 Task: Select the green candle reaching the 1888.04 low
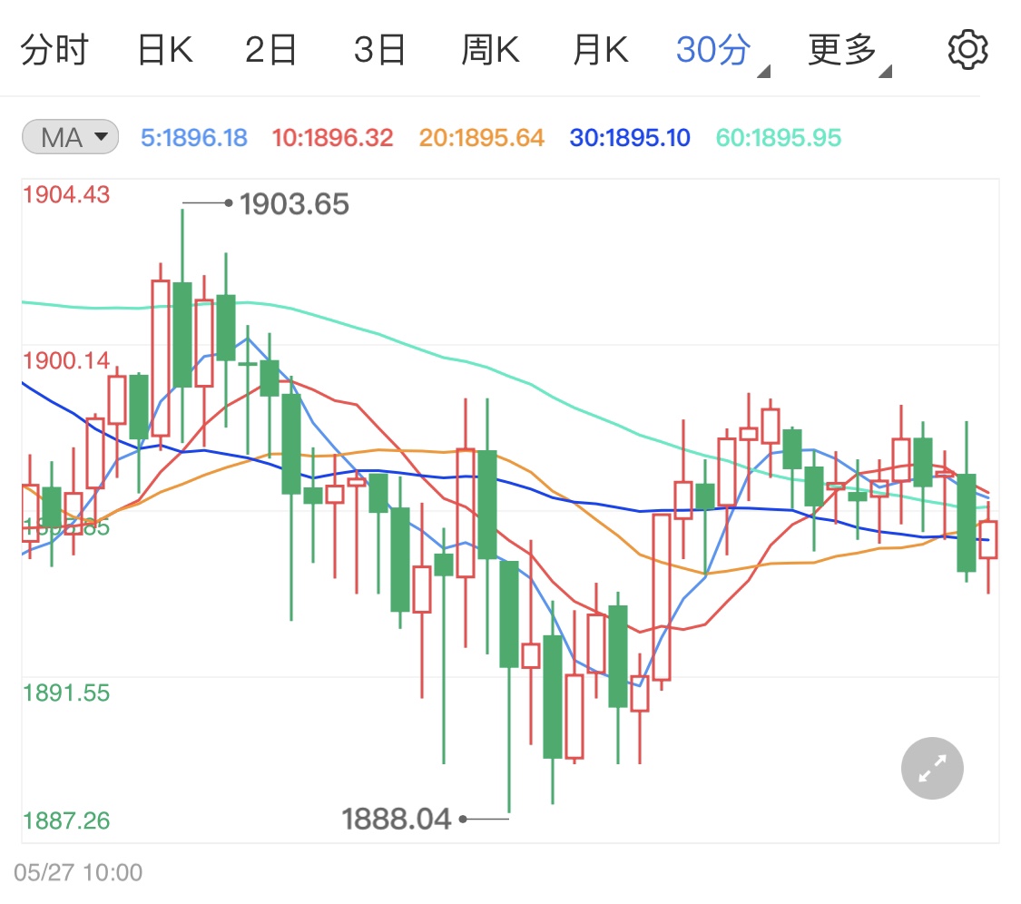[509, 614]
